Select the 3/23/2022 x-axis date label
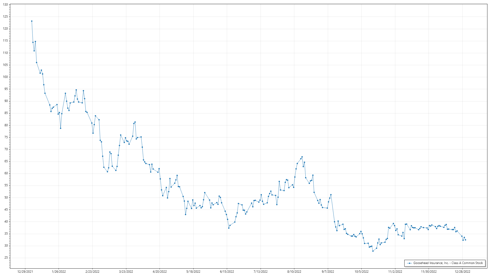This screenshot has width=491, height=276. [x=126, y=271]
